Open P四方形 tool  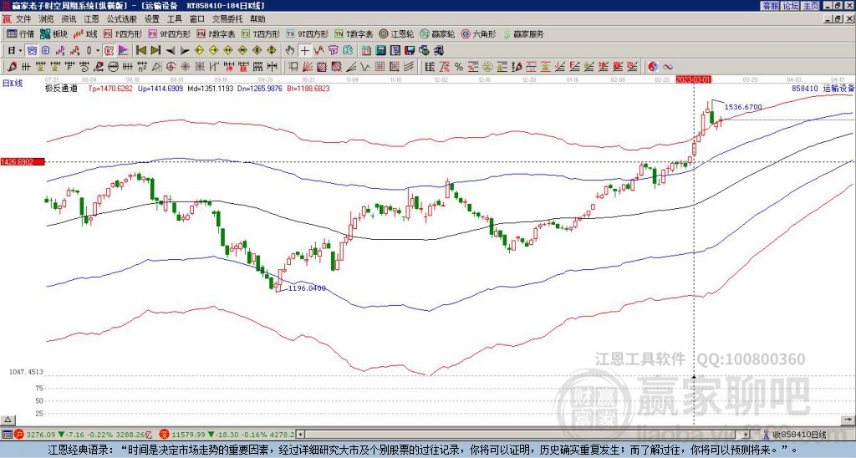(123, 33)
